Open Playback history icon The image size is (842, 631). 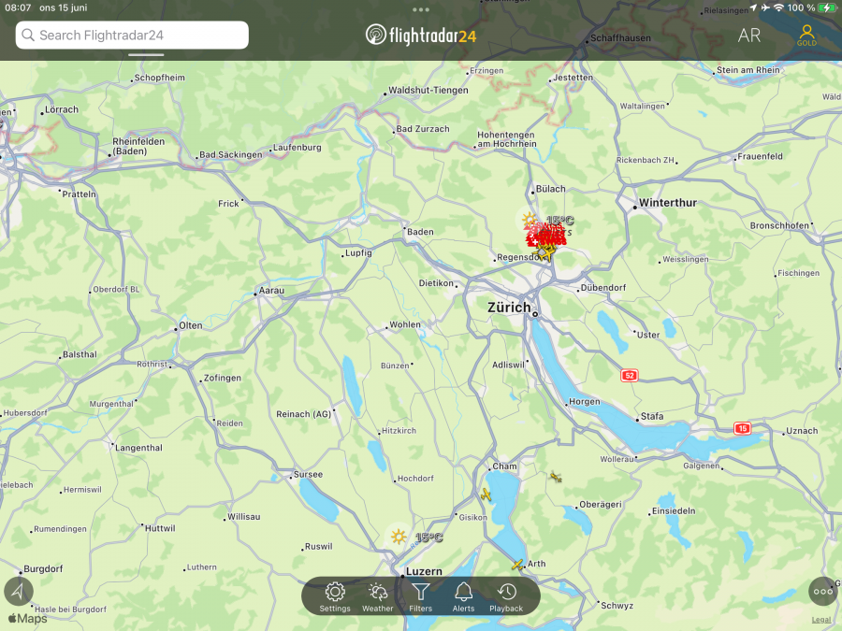[x=506, y=595]
